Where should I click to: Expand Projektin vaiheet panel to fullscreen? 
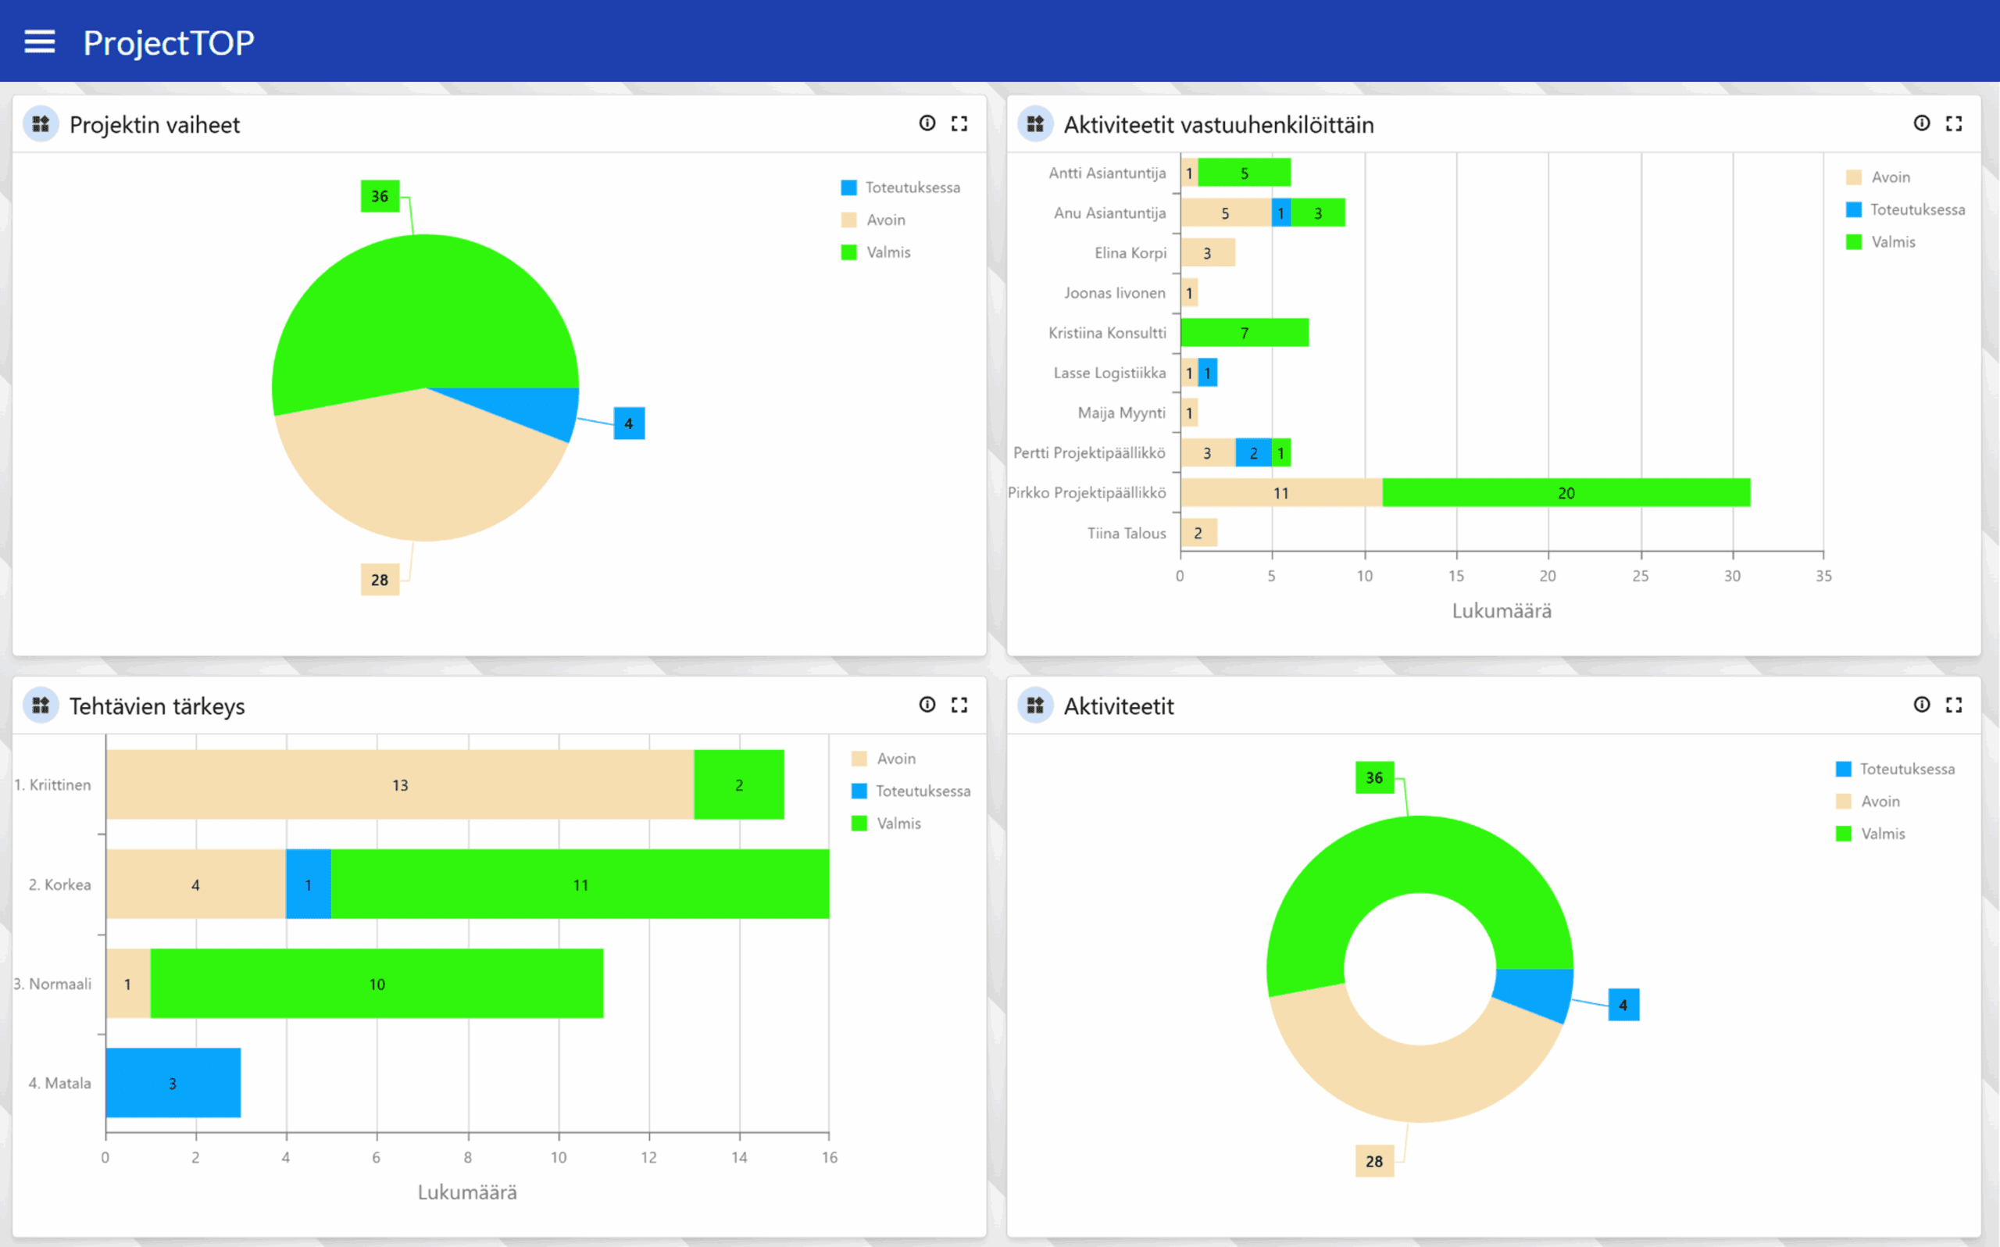(959, 123)
